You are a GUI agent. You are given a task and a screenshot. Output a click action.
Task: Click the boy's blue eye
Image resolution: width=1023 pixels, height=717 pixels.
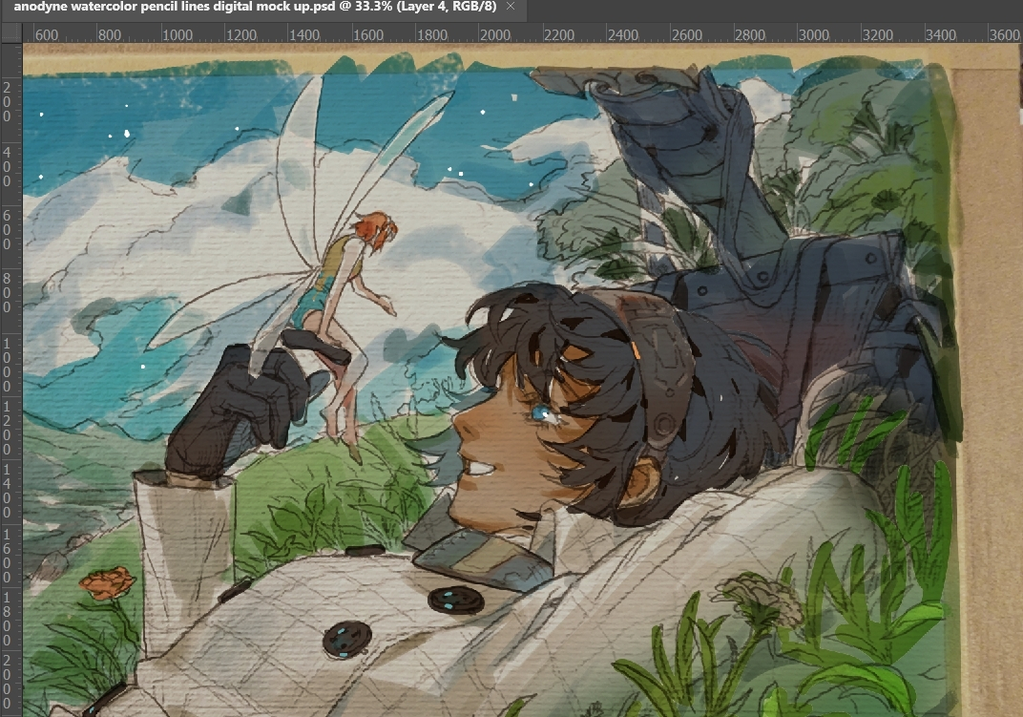point(541,412)
